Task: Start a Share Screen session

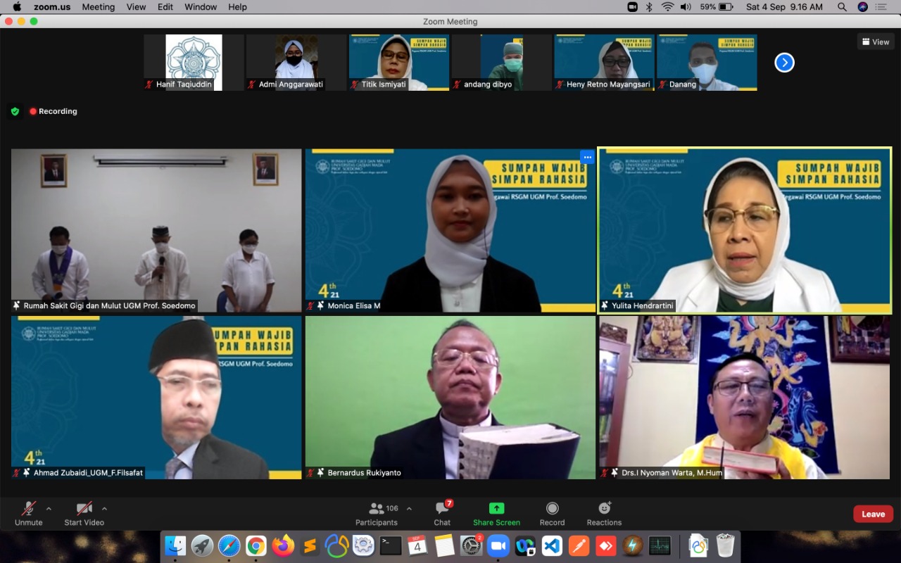Action: pos(496,514)
